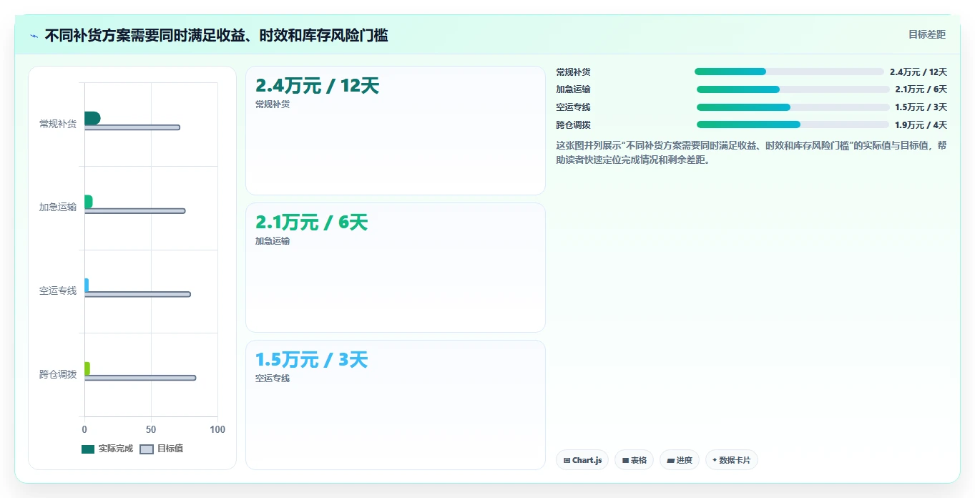Viewport: 975px width, 498px height.
Task: Click the 跨仓调拨 actual bar in chart
Action: [x=87, y=368]
